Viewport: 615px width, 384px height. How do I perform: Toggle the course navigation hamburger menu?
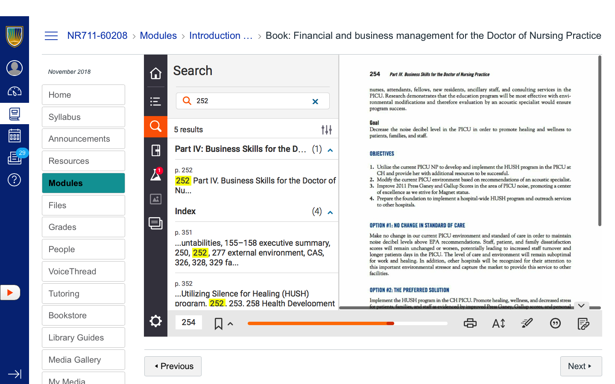tap(51, 36)
